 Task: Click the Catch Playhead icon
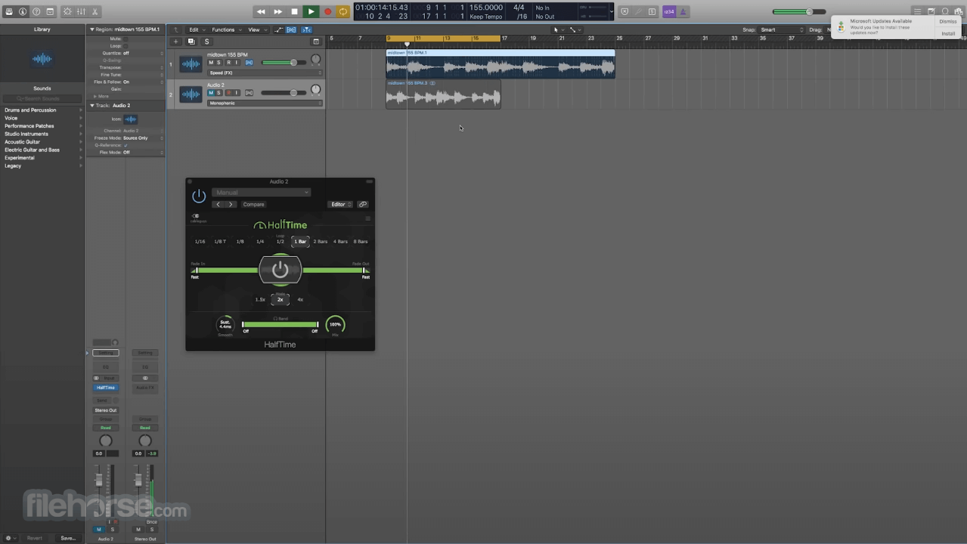coord(307,29)
